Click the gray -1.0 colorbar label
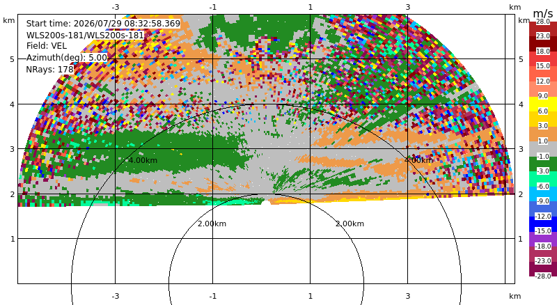The image size is (557, 305). coord(543,157)
